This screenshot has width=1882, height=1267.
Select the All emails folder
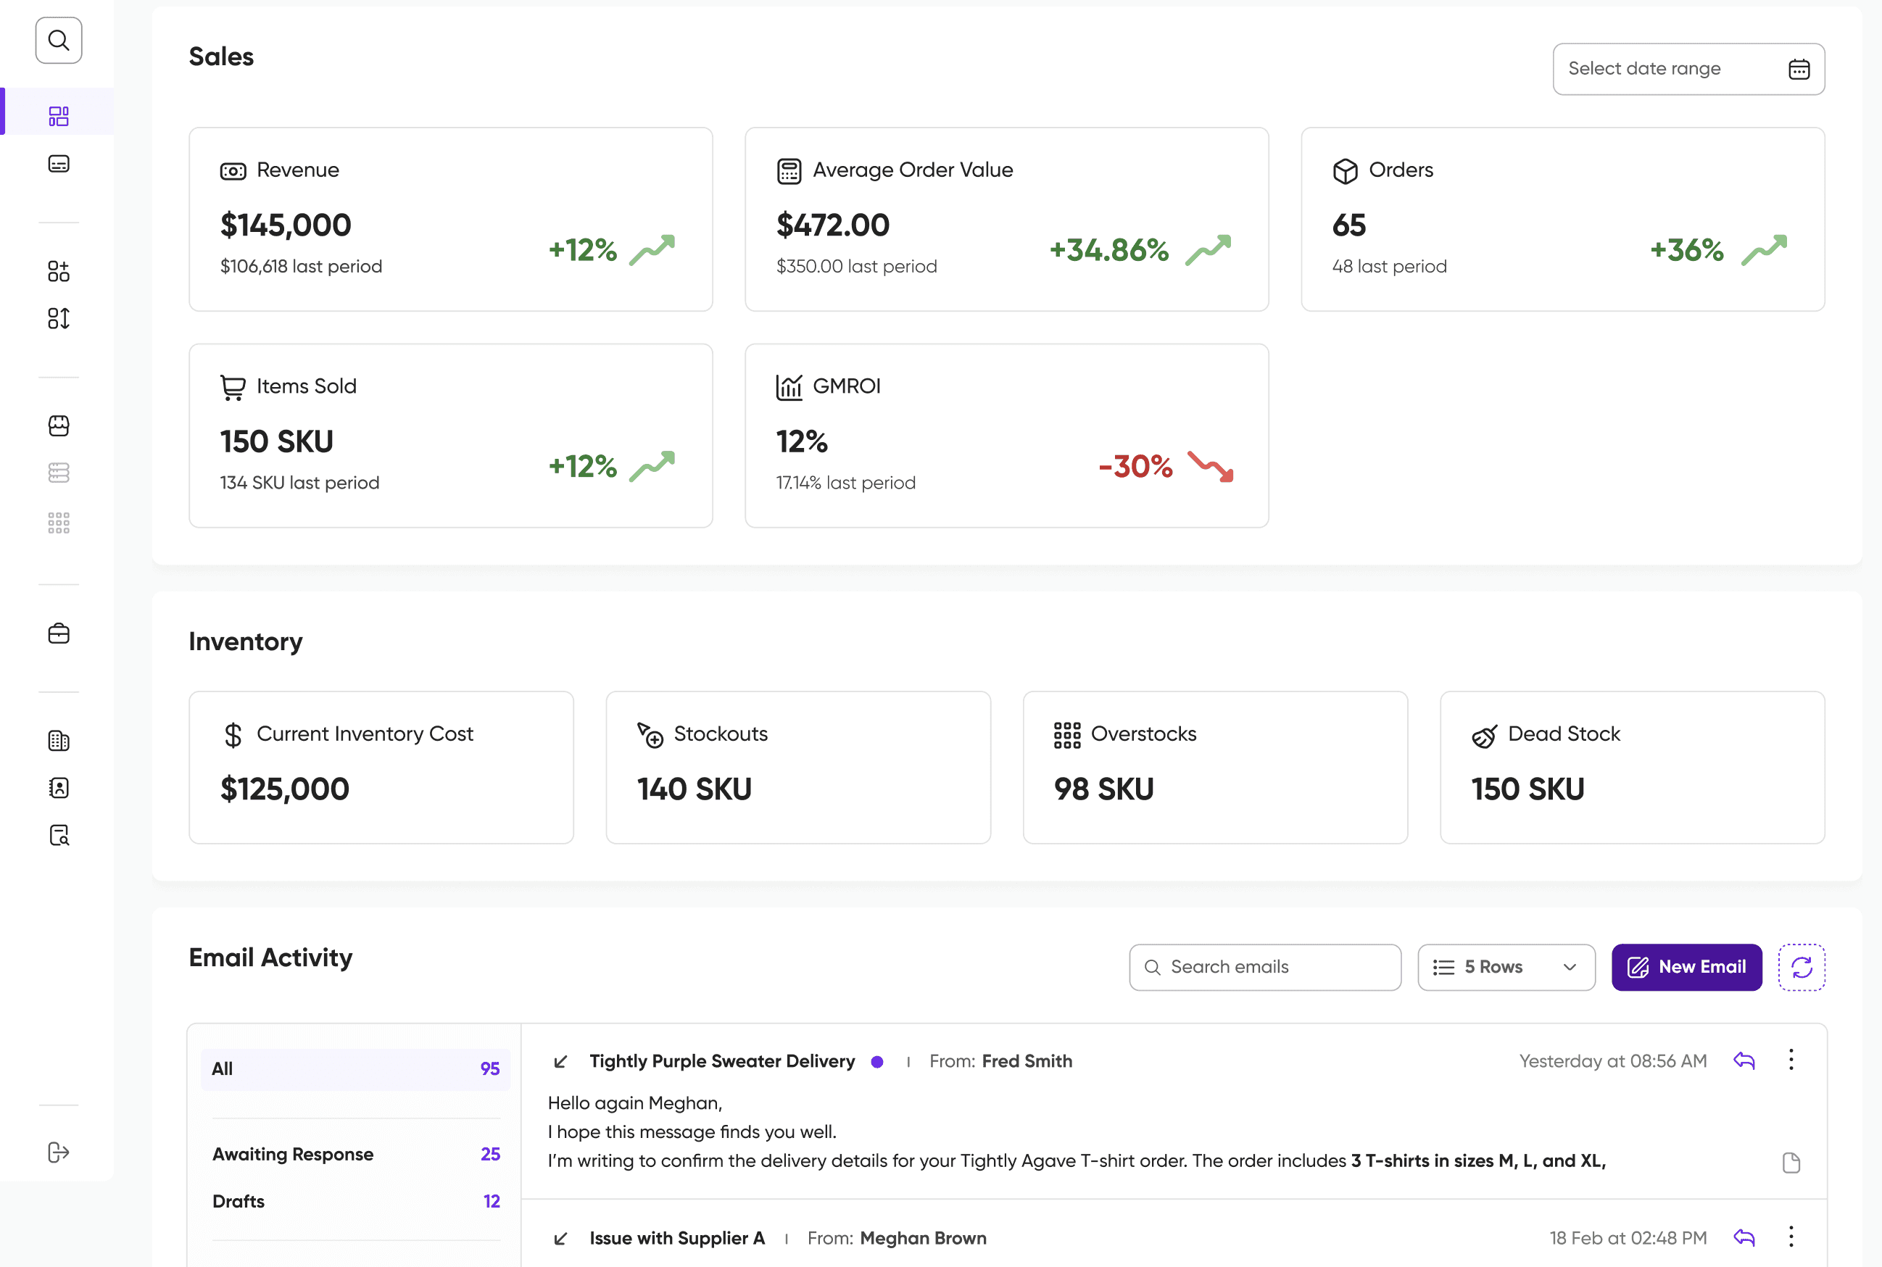point(355,1069)
